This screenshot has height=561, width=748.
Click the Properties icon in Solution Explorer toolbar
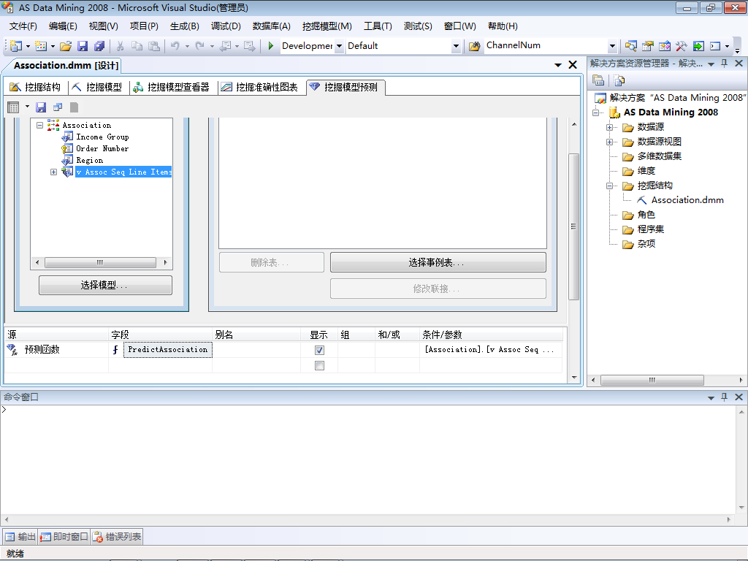[598, 80]
